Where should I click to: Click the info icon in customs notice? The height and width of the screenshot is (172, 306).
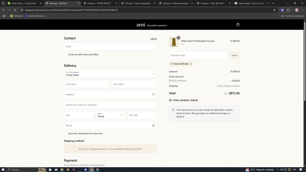click(173, 110)
